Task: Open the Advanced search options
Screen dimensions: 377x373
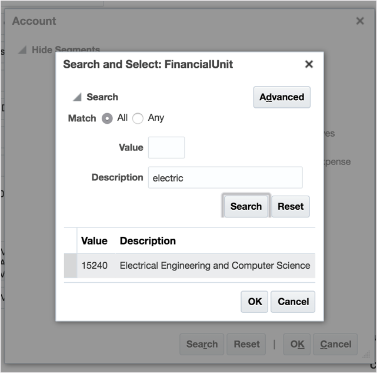Action: [x=282, y=97]
